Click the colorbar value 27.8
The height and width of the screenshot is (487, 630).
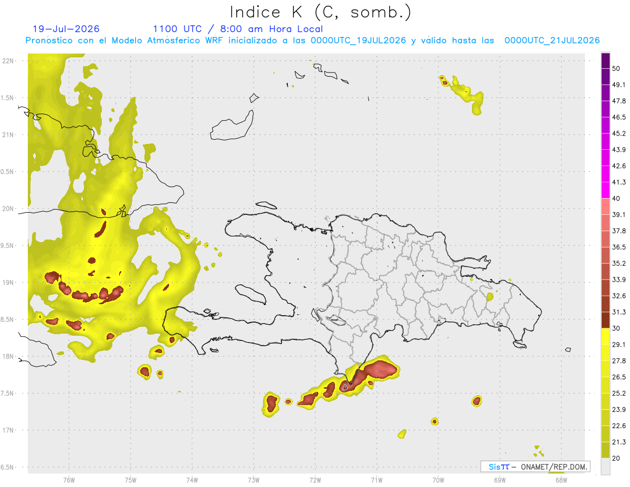pos(619,361)
